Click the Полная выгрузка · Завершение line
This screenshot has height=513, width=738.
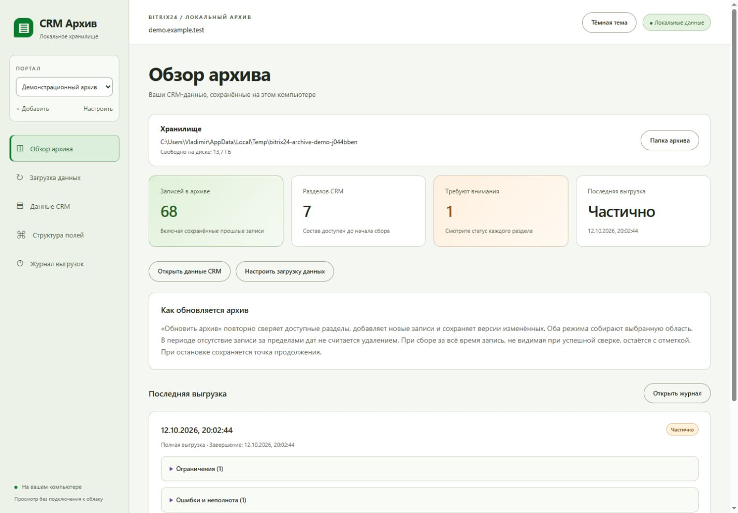(x=227, y=445)
